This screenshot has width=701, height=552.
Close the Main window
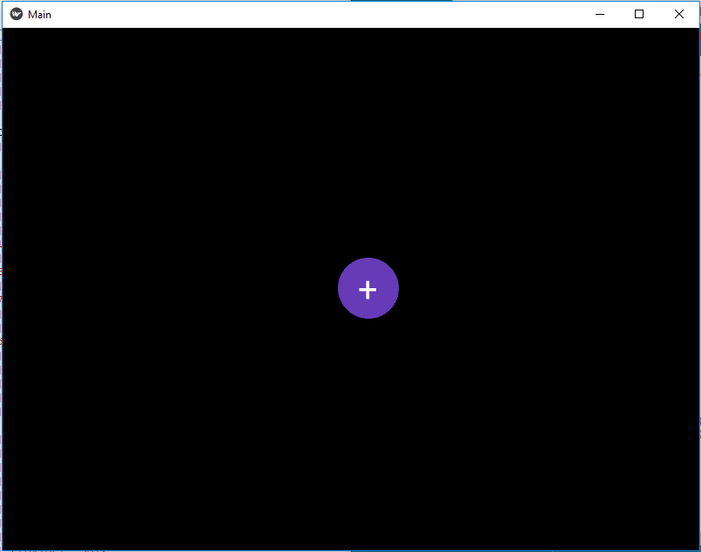(679, 14)
